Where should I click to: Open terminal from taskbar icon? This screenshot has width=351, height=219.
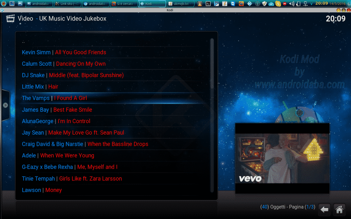click(208, 3)
